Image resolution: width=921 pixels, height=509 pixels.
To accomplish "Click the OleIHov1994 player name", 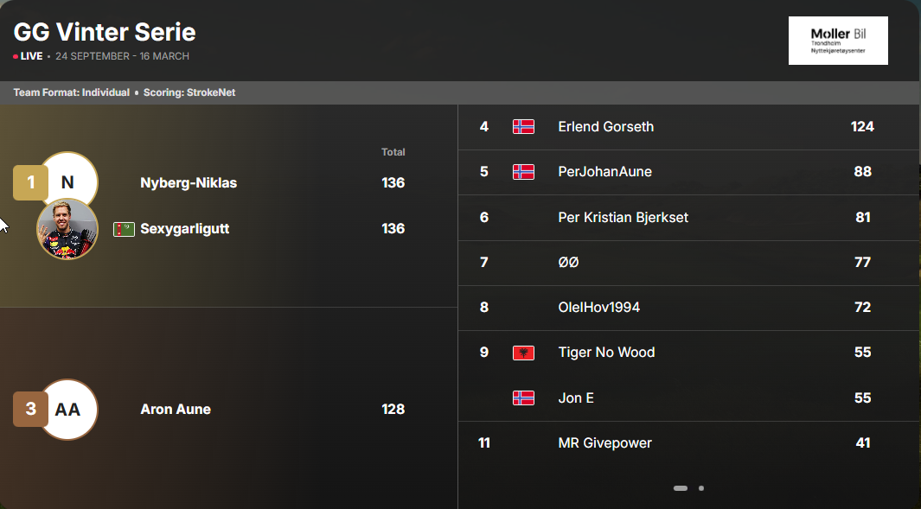I will coord(598,308).
